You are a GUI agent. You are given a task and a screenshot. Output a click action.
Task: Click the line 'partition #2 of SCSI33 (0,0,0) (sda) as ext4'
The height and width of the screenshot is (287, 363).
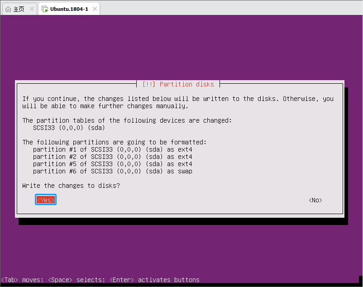[x=113, y=157]
